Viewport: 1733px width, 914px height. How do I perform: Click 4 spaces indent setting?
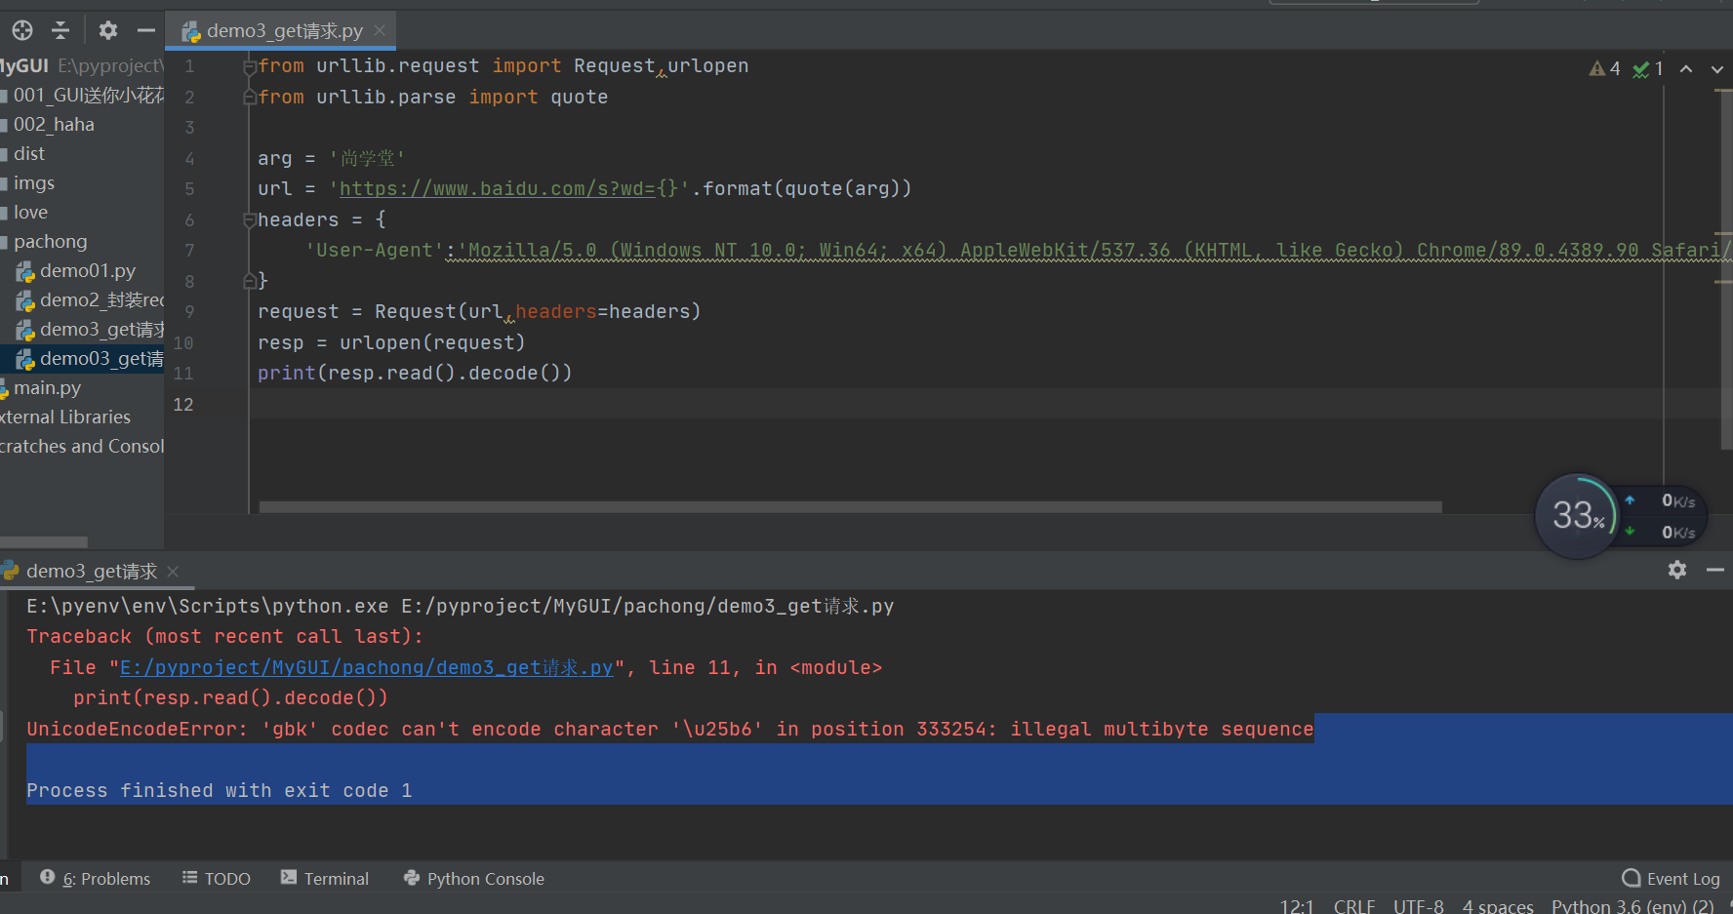click(1498, 906)
